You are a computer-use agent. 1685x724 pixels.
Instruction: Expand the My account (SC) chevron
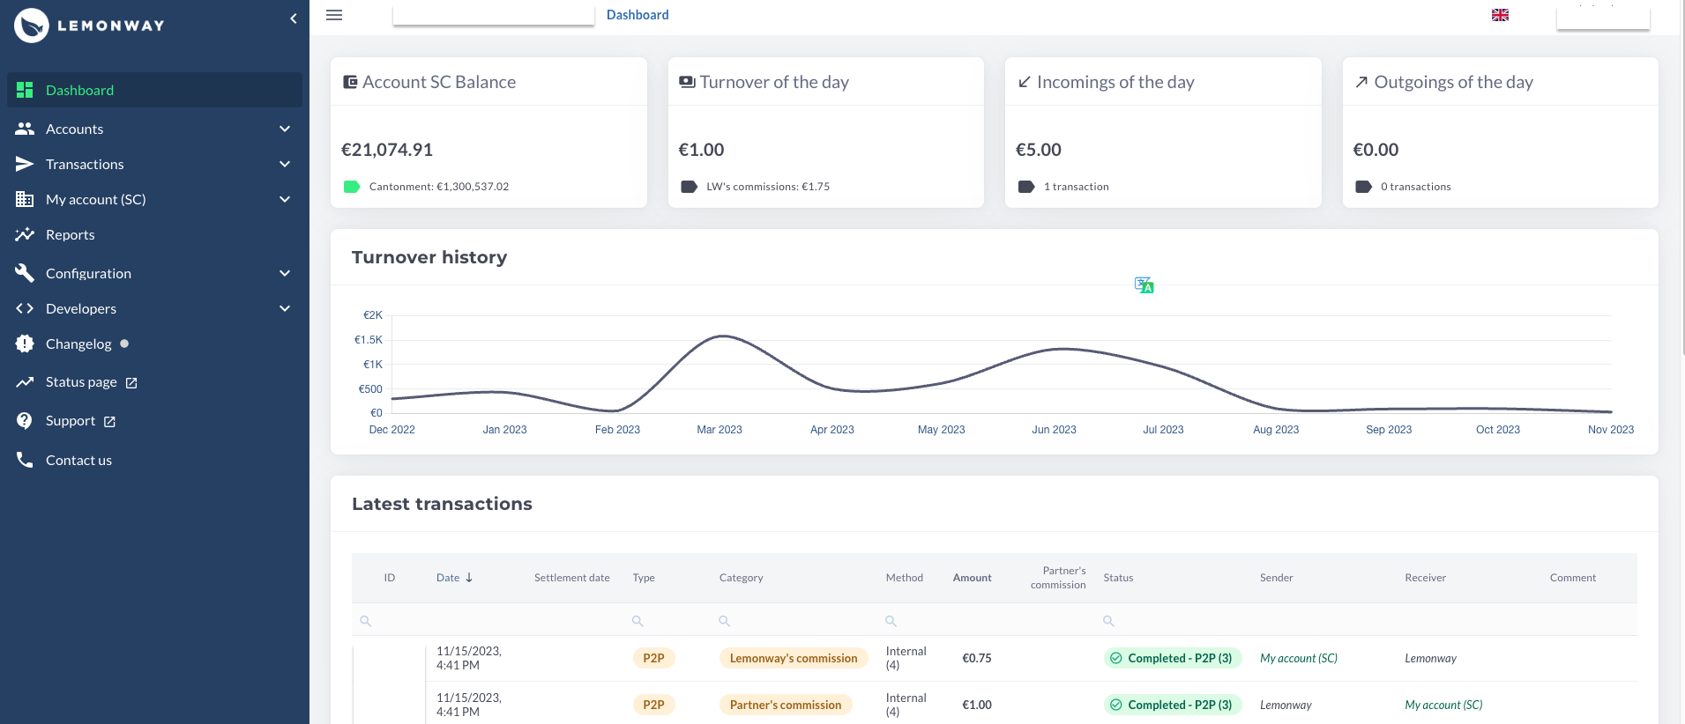coord(285,199)
